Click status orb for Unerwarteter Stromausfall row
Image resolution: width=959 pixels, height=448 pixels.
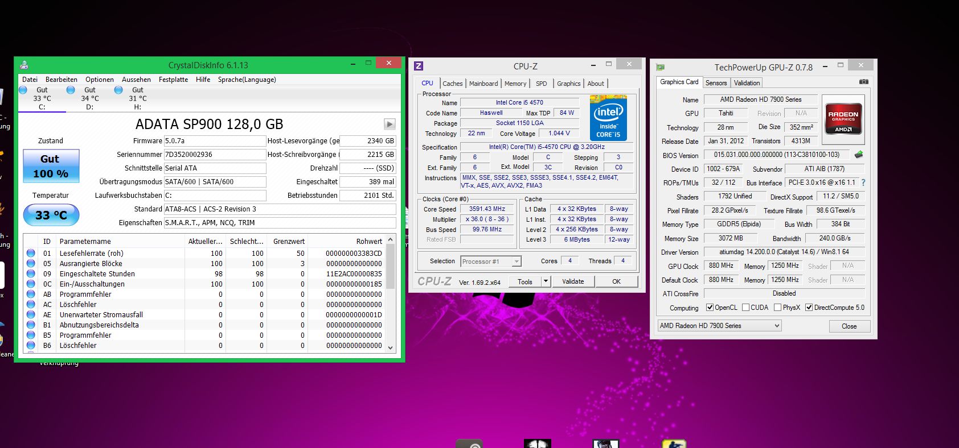pyautogui.click(x=31, y=314)
